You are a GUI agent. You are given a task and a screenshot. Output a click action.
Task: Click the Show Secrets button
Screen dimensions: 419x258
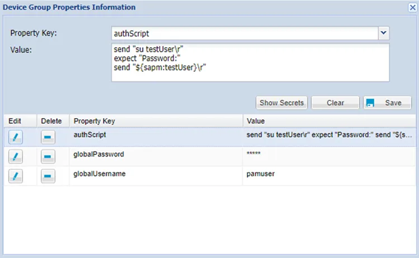(282, 103)
